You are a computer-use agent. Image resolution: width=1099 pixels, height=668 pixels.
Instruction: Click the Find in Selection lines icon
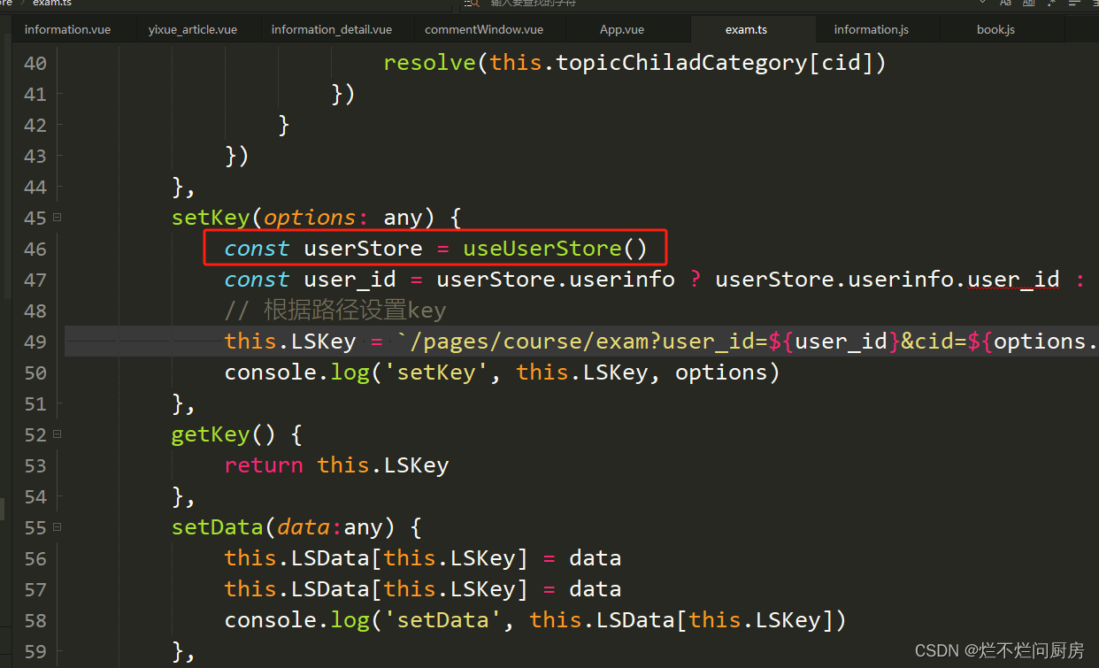pyautogui.click(x=1072, y=4)
